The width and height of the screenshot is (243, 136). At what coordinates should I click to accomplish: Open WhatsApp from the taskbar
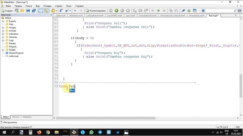point(92,132)
